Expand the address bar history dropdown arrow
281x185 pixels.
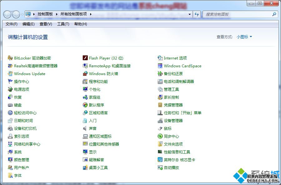coord(190,14)
